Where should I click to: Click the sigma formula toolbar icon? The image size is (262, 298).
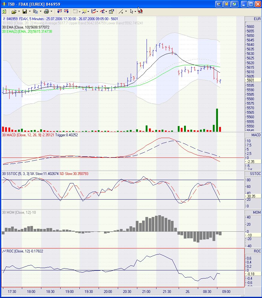[x=102, y=11]
